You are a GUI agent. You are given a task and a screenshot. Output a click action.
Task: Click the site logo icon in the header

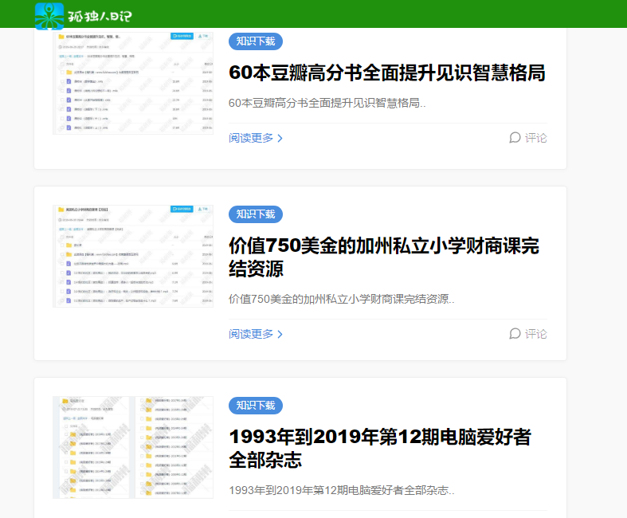point(49,16)
